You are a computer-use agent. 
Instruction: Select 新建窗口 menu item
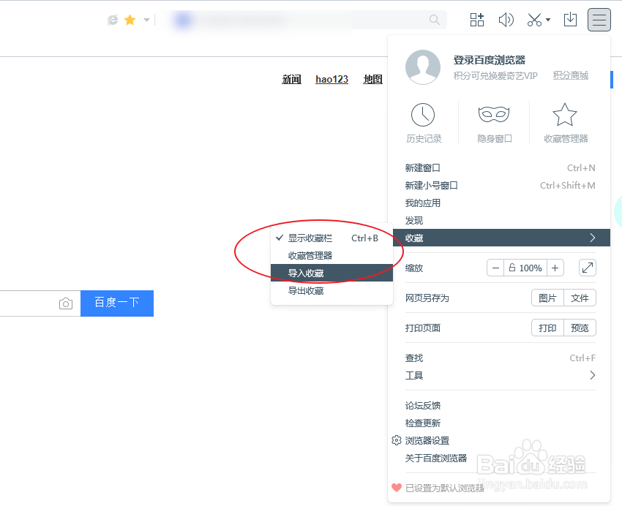point(501,168)
